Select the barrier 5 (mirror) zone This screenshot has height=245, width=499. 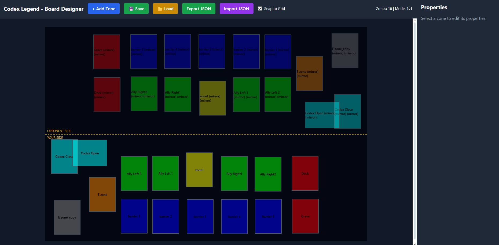pos(144,52)
